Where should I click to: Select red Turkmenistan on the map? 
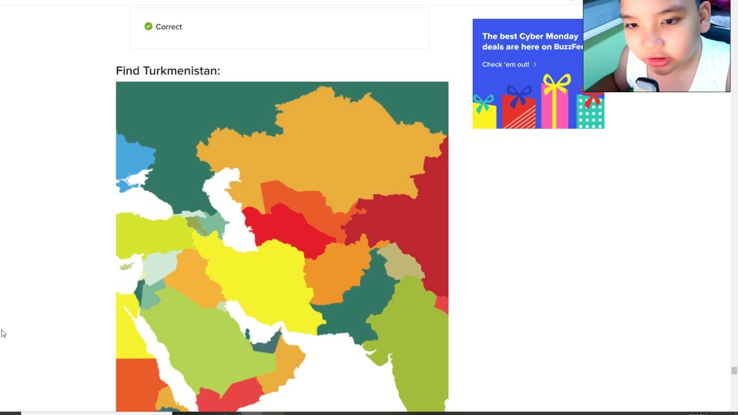[x=288, y=229]
